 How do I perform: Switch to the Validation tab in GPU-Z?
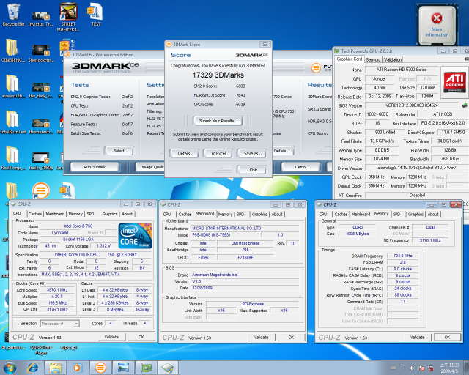pos(393,60)
